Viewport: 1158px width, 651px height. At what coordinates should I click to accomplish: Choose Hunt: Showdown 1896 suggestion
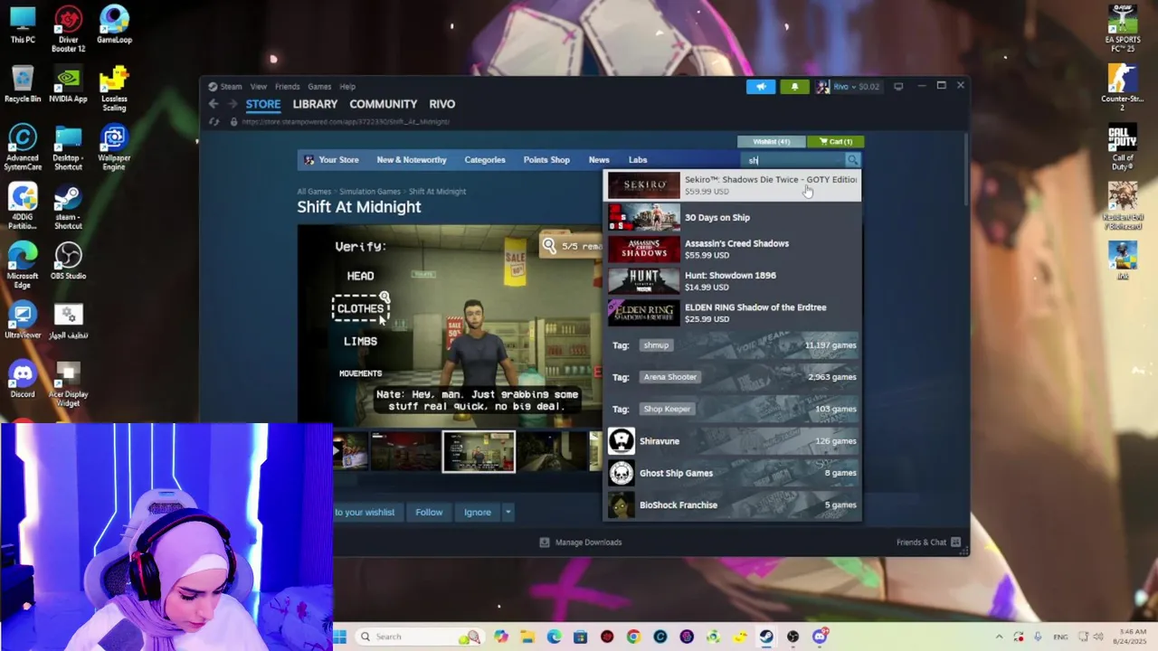(733, 281)
